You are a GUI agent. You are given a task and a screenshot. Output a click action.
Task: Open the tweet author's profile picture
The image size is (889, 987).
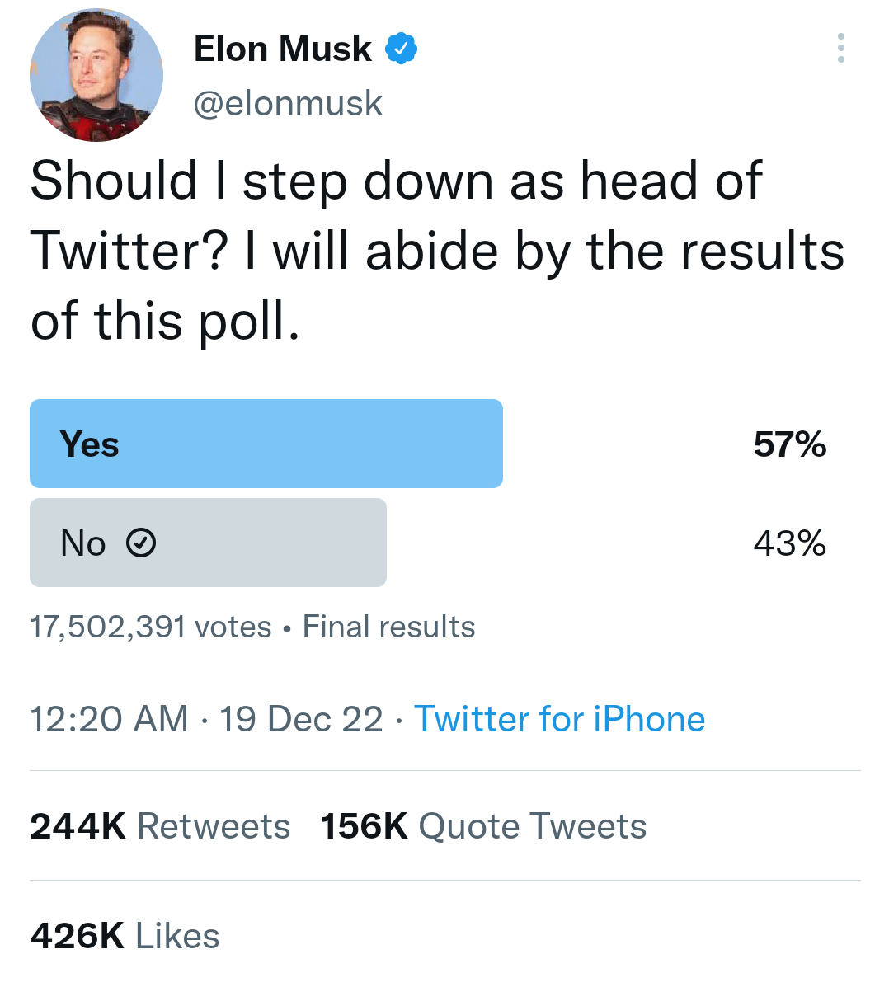pyautogui.click(x=96, y=75)
